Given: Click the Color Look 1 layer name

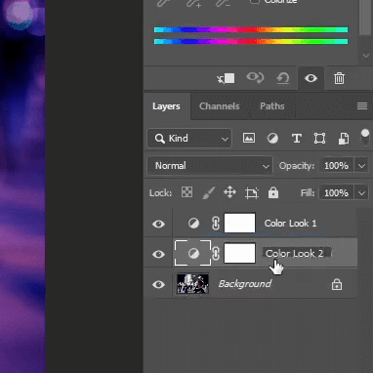Looking at the screenshot, I should click(x=290, y=224).
